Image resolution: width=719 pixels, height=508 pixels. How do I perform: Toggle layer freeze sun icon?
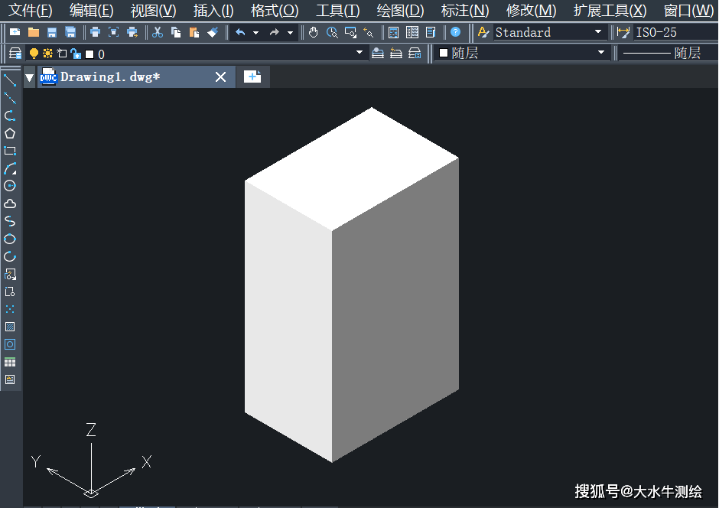(47, 54)
